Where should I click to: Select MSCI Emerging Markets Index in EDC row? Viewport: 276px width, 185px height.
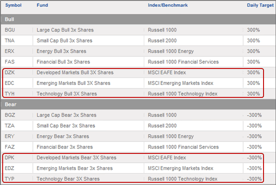180,83
